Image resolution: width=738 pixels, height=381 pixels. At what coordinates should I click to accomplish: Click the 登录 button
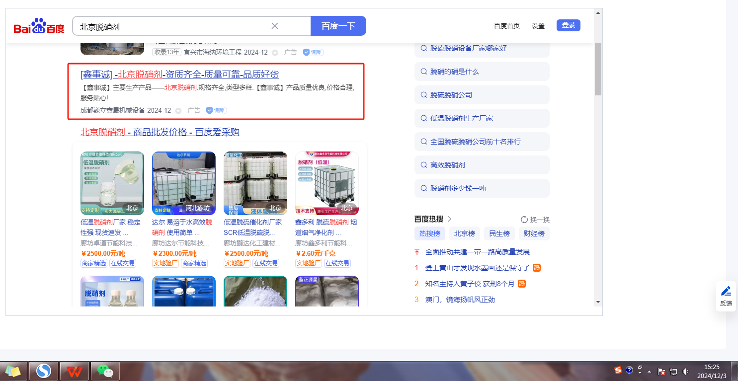569,25
